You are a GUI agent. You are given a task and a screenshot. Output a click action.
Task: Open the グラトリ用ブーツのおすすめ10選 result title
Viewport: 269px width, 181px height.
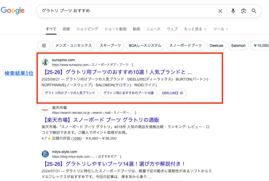click(x=117, y=72)
